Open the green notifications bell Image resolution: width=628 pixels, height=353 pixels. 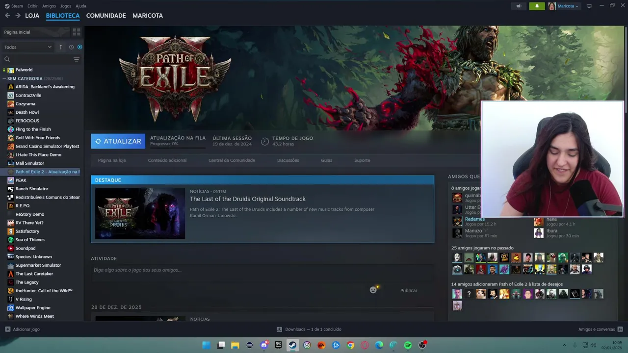[537, 6]
